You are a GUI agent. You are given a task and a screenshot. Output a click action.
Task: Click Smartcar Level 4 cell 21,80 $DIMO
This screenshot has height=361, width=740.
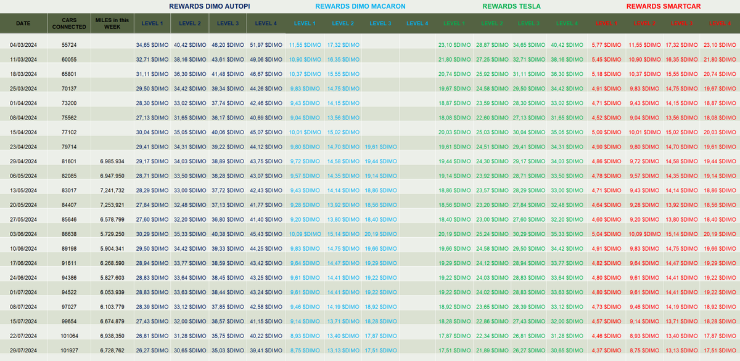tap(719, 60)
